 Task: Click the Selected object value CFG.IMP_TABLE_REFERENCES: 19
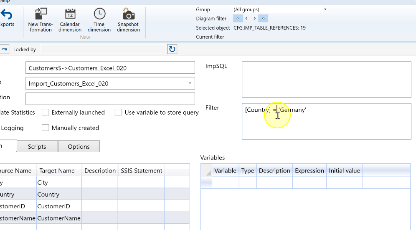click(269, 28)
